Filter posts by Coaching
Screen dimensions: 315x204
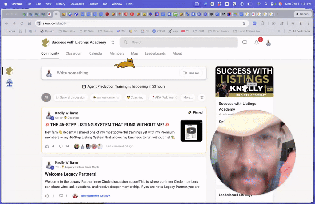135,97
